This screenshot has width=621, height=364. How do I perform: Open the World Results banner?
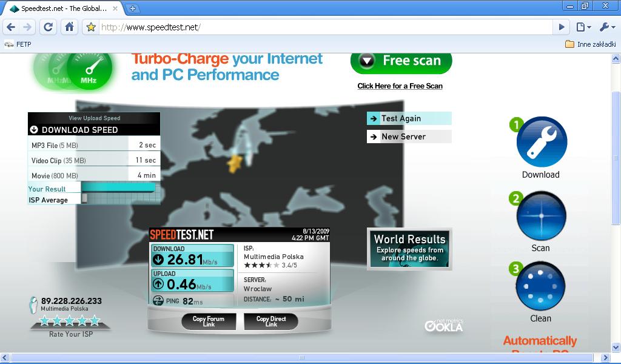point(409,249)
